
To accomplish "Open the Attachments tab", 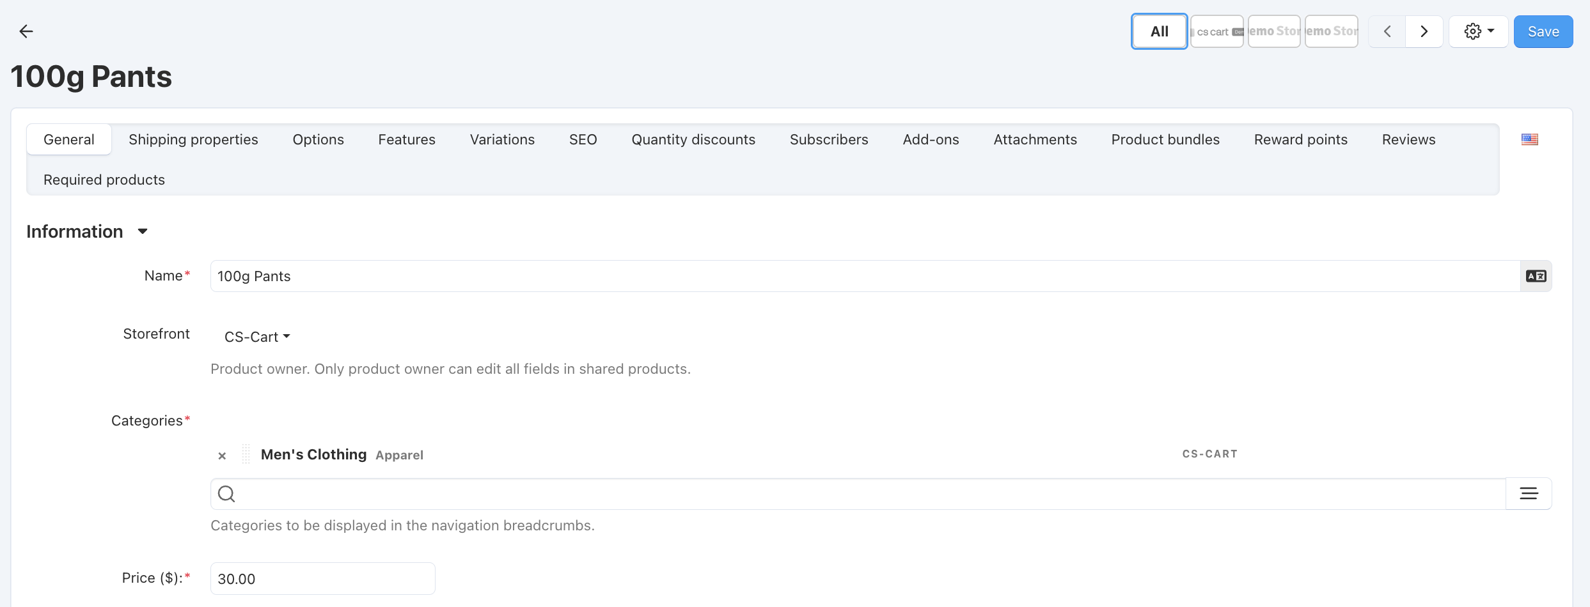I will pos(1035,139).
